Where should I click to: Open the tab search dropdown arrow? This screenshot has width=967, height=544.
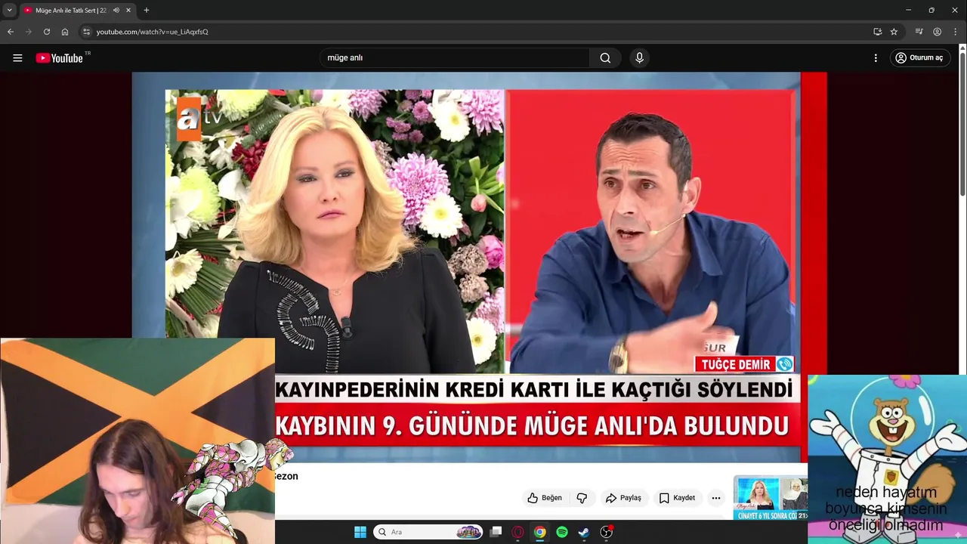coord(10,11)
